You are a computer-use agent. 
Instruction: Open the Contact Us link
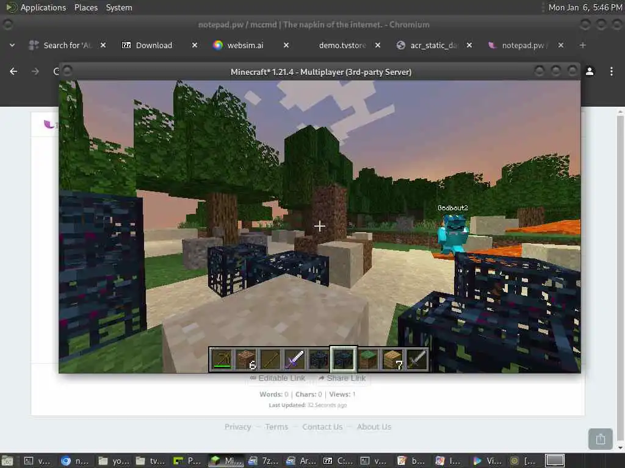(322, 427)
